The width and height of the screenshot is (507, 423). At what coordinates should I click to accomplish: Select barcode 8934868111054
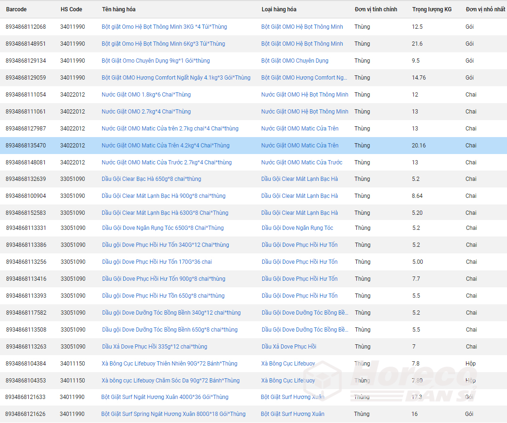26,95
